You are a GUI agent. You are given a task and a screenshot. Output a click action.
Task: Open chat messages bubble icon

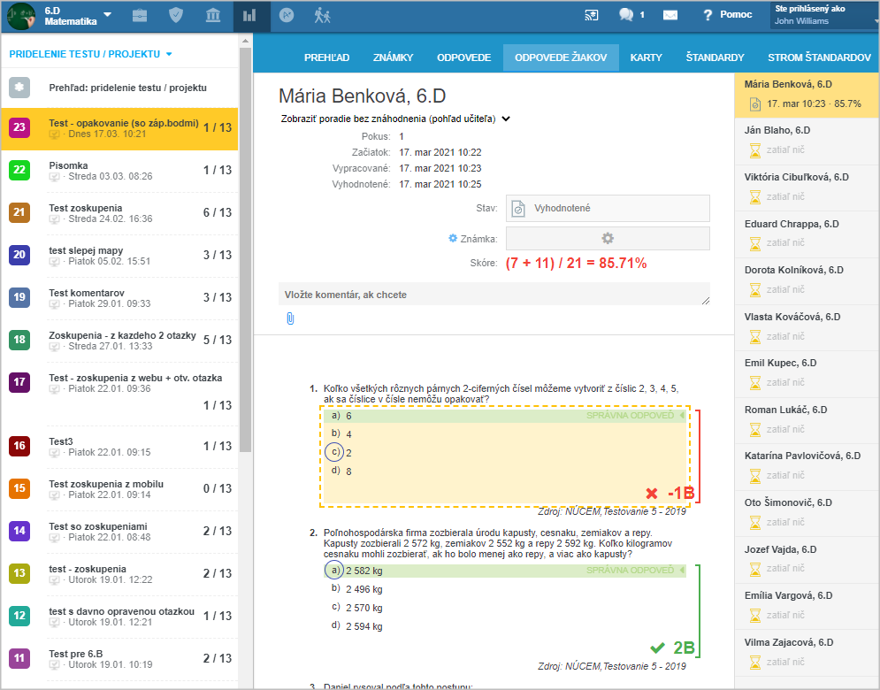[x=626, y=15]
